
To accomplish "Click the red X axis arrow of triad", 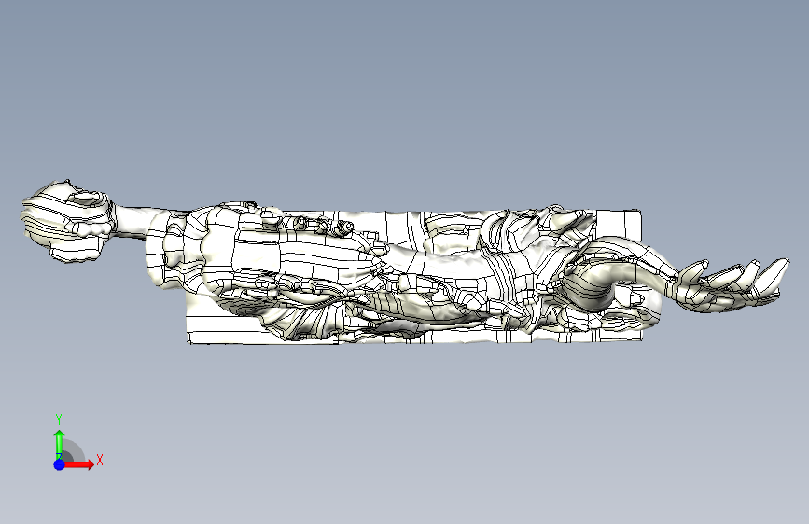I will point(79,464).
